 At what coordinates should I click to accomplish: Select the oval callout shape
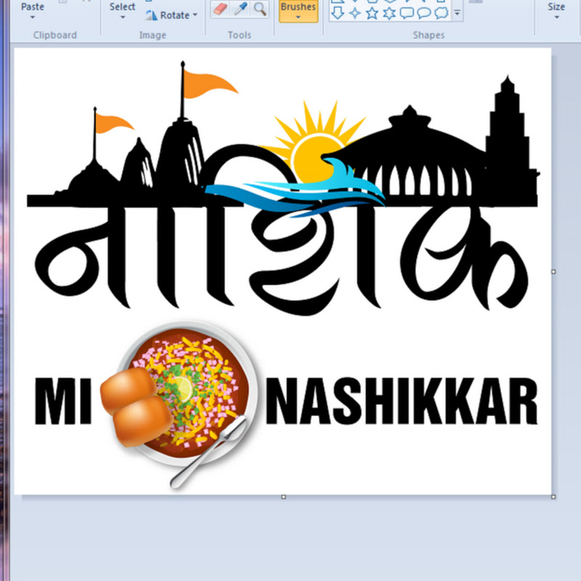click(424, 12)
